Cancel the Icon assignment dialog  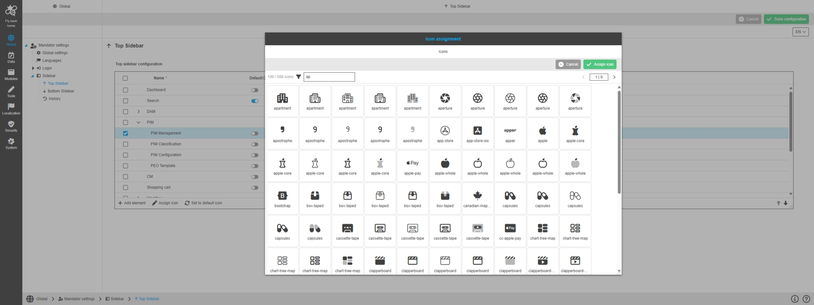pos(568,64)
